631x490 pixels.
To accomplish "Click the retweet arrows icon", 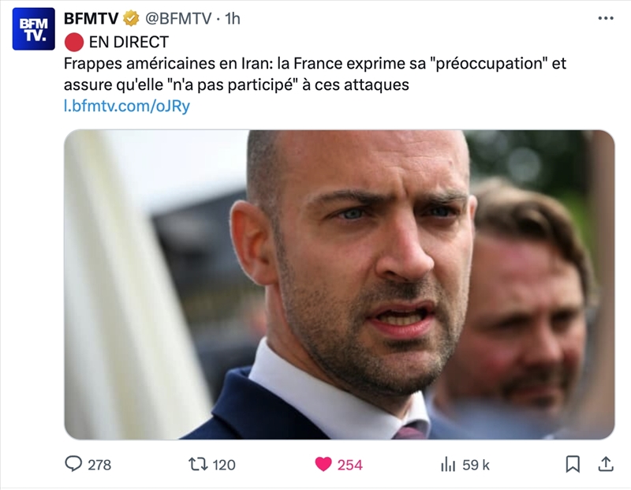I will click(x=199, y=465).
